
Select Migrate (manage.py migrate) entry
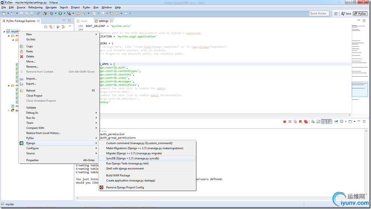point(147,153)
